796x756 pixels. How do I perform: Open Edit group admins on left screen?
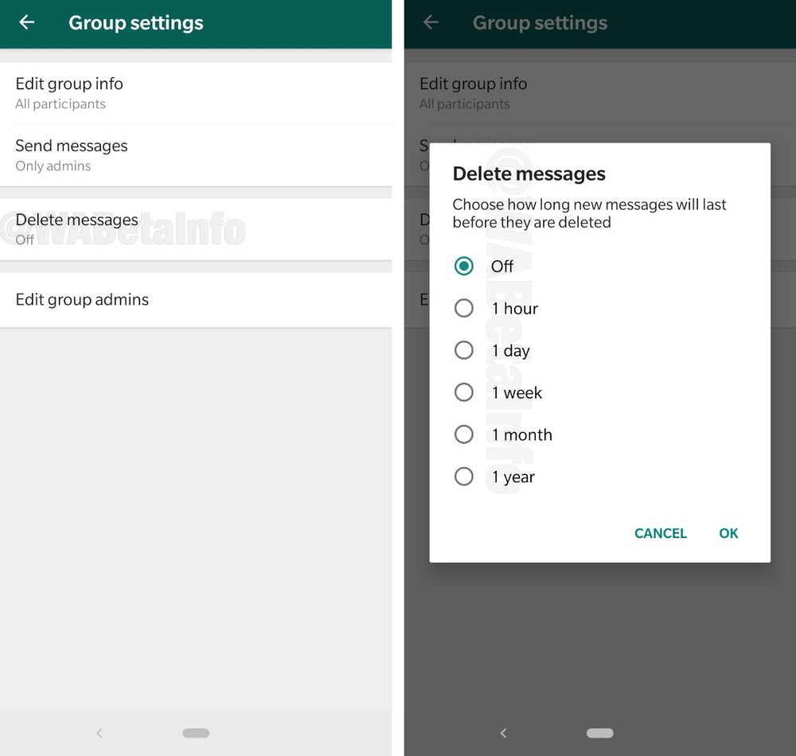196,300
